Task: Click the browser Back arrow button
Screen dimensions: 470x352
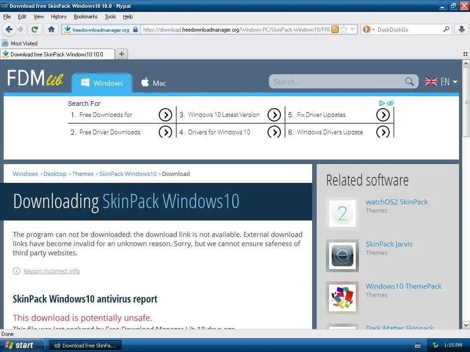Action: 9,29
